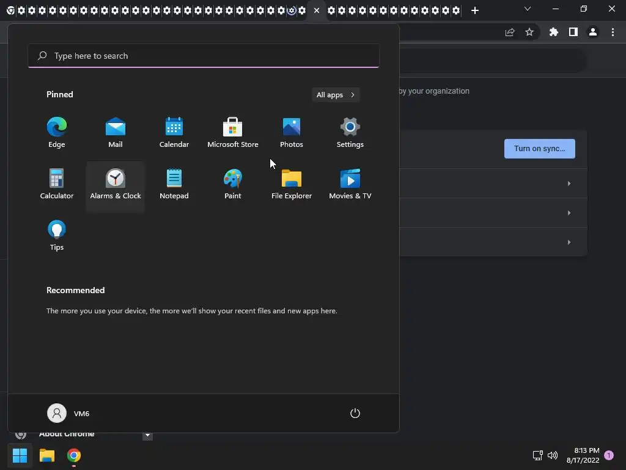The image size is (626, 470).
Task: Expand the third Chrome settings row arrow
Action: 569,242
